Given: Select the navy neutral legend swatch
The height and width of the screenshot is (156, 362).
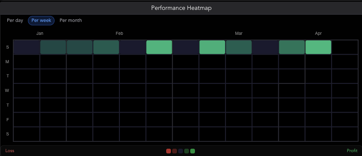Looking at the screenshot, I should point(180,151).
